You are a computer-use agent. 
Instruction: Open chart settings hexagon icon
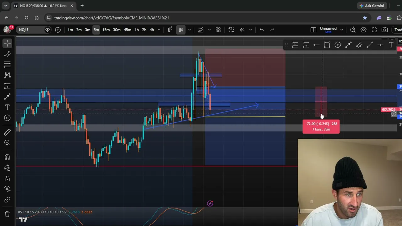[363, 30]
